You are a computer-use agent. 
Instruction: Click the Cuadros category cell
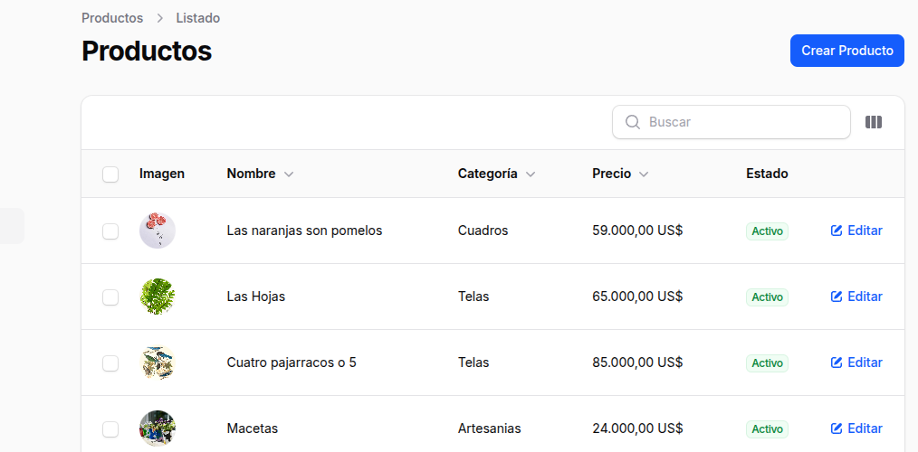coord(483,231)
